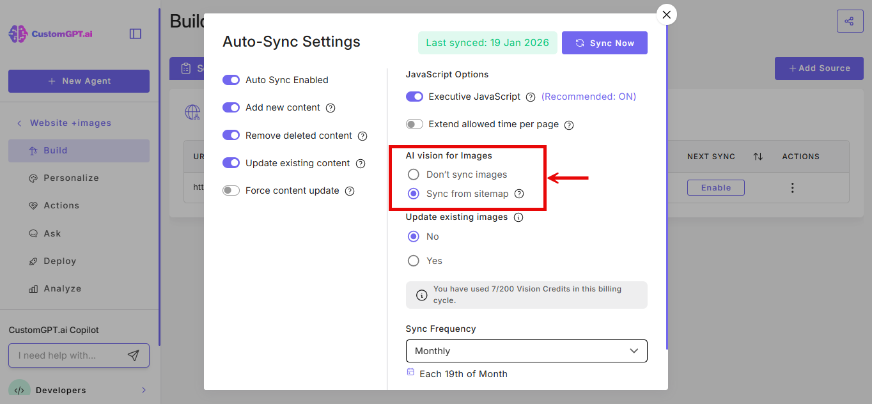This screenshot has height=404, width=872.
Task: Click the Copilot 'I need help with' input
Action: tap(67, 355)
